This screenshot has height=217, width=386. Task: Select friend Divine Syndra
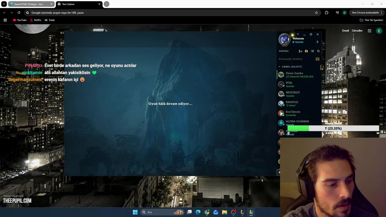(x=299, y=75)
